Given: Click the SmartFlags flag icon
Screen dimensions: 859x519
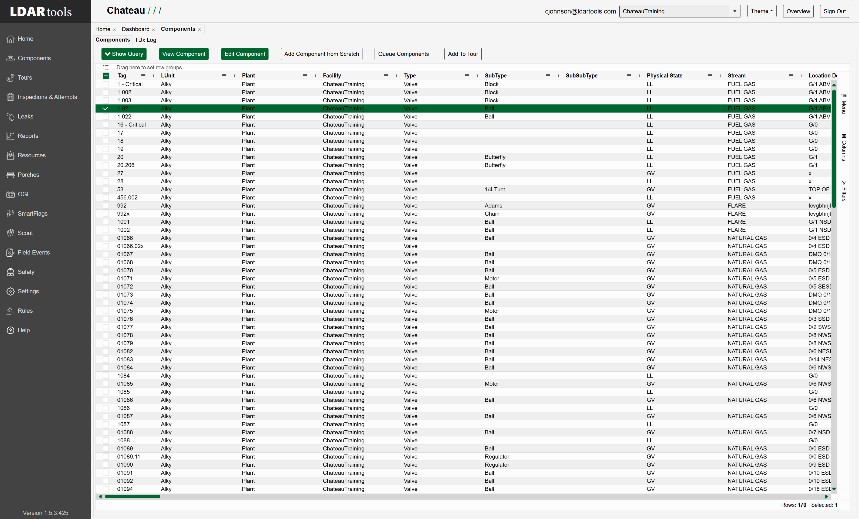Looking at the screenshot, I should [x=11, y=214].
